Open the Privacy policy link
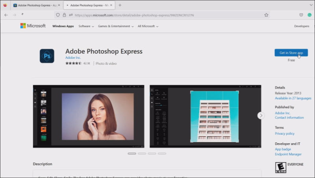The image size is (315, 178). tap(284, 133)
